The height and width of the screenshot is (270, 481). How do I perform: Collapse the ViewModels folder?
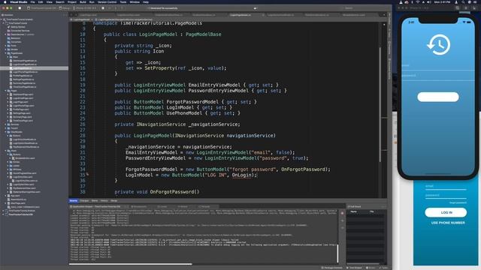point(5,132)
